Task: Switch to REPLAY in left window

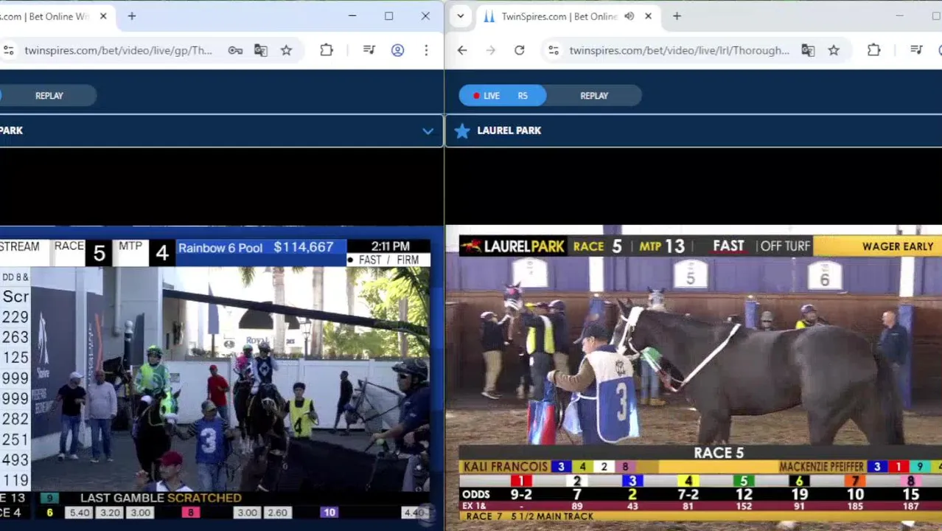Action: click(49, 96)
